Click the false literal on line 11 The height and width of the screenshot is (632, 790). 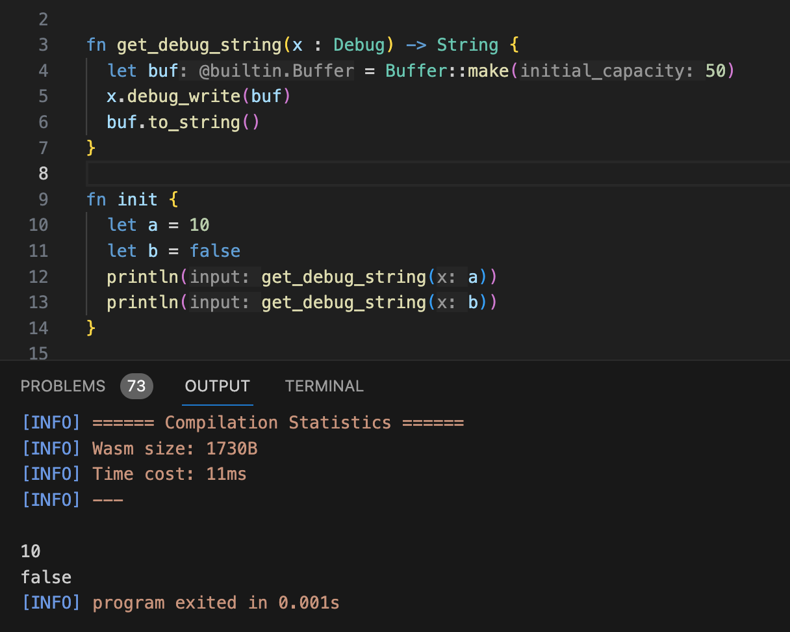[x=215, y=251]
